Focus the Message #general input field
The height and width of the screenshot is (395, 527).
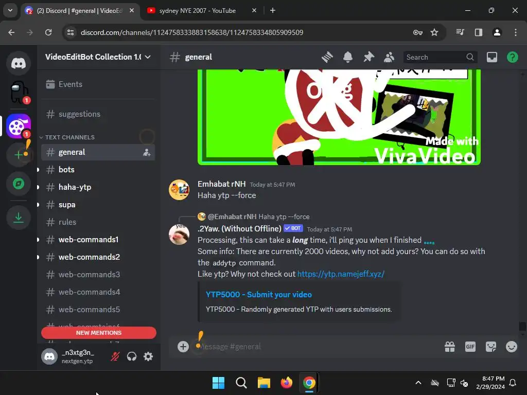coord(316,346)
